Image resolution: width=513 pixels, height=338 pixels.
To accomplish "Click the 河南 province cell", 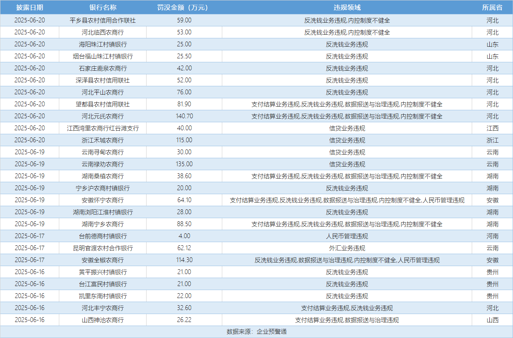I will pos(492,236).
